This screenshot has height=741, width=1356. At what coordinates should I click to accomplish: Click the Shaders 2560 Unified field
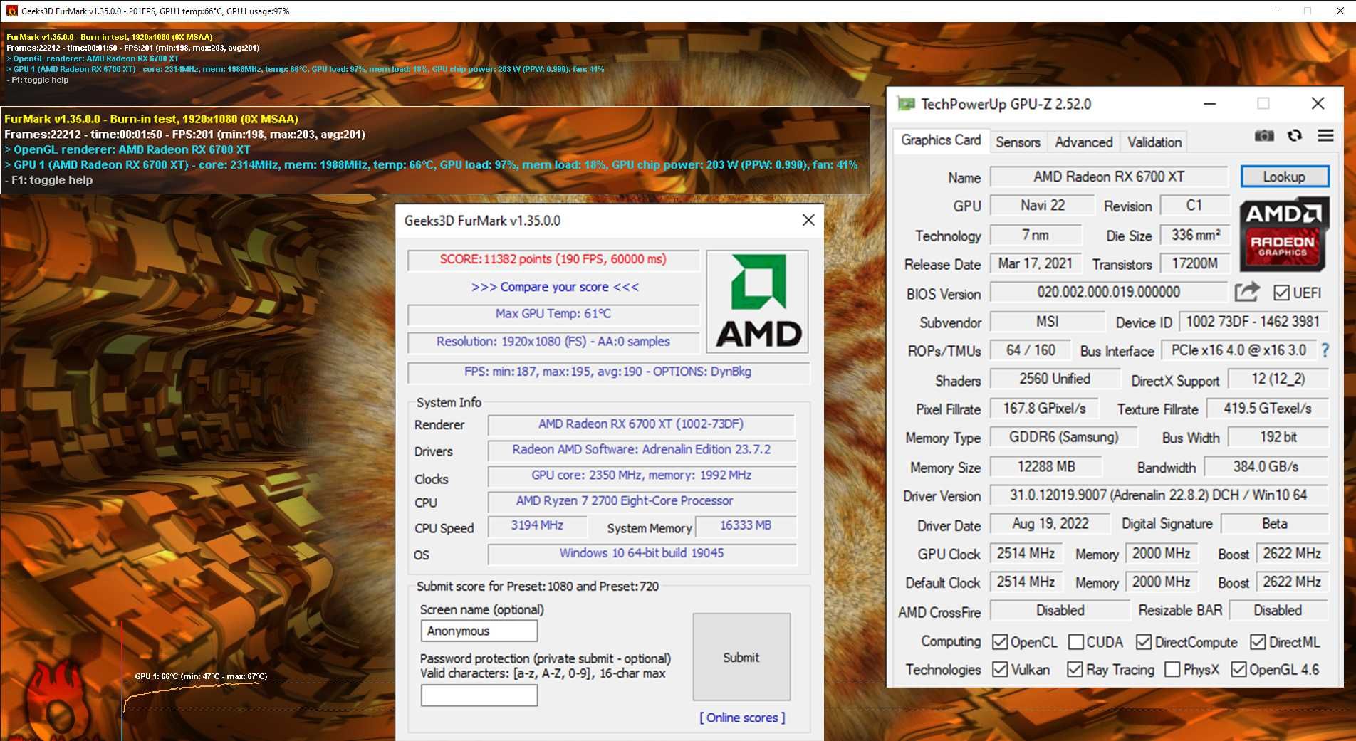click(x=1055, y=379)
